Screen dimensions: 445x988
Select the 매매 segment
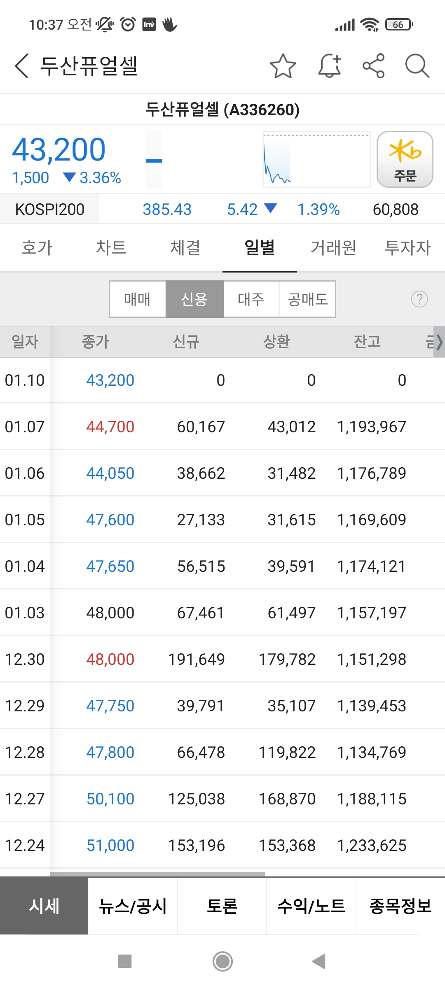point(138,299)
